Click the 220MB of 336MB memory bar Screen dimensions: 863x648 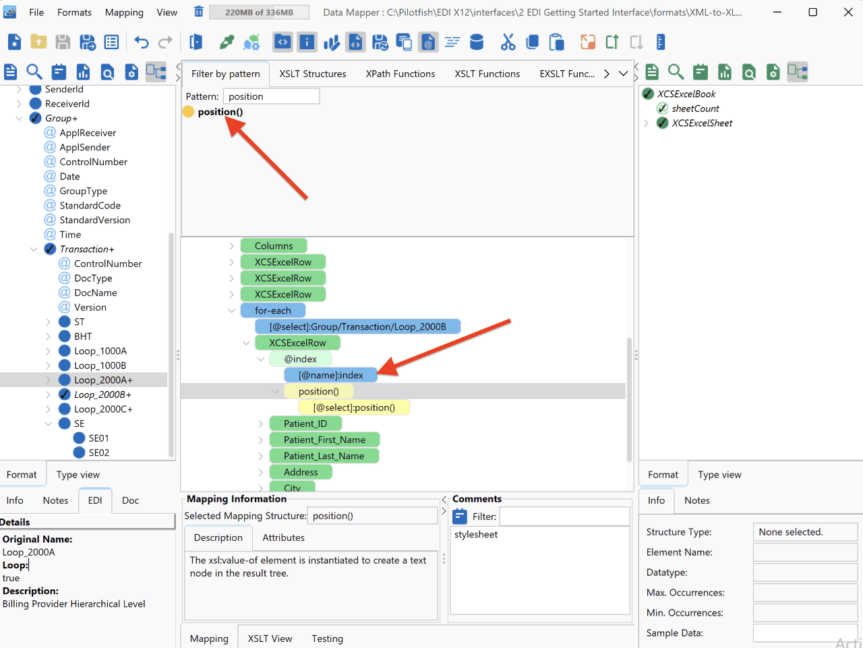click(259, 12)
